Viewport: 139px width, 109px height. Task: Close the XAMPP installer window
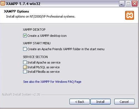pyautogui.click(x=135, y=4)
